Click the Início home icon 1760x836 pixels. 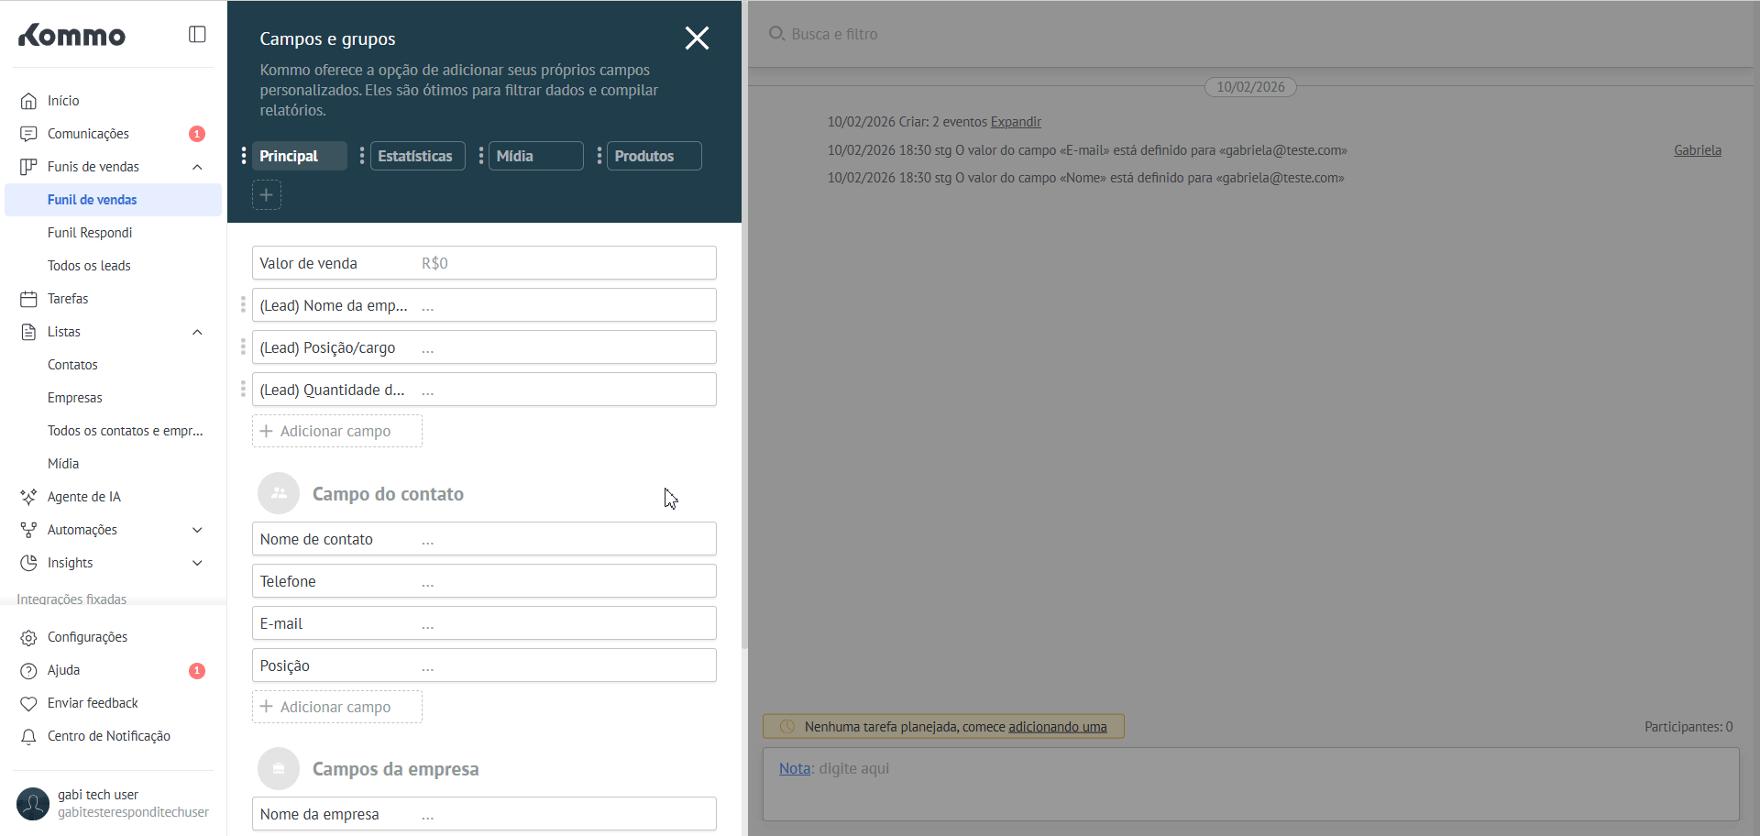click(28, 101)
